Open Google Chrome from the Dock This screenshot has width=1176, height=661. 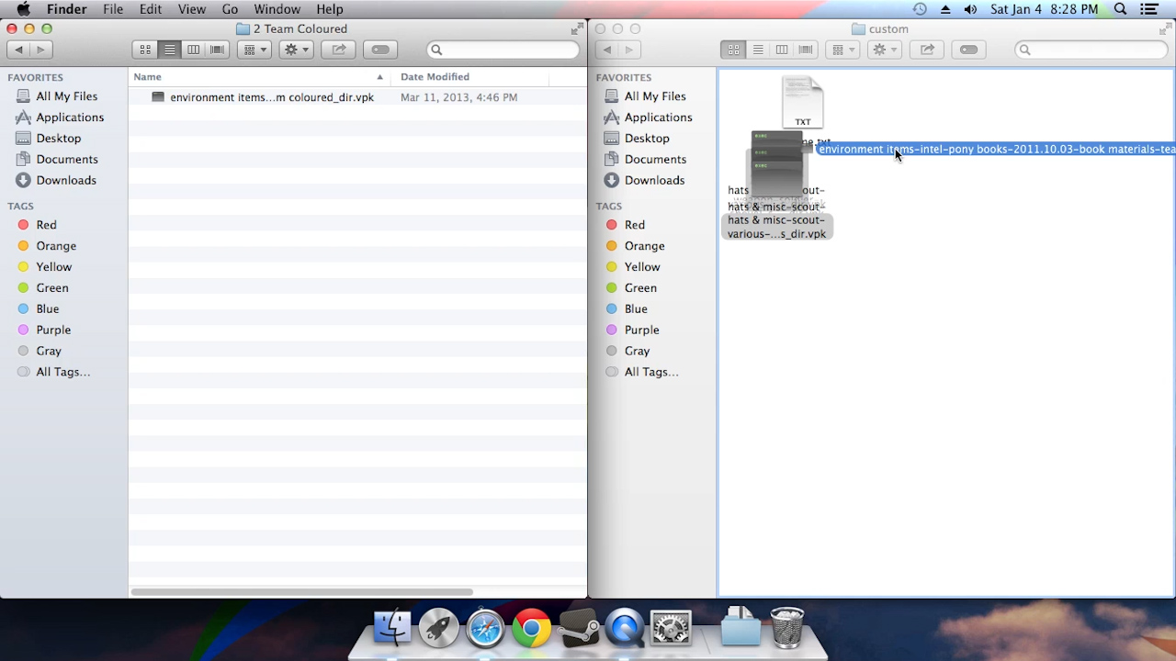[x=532, y=628]
